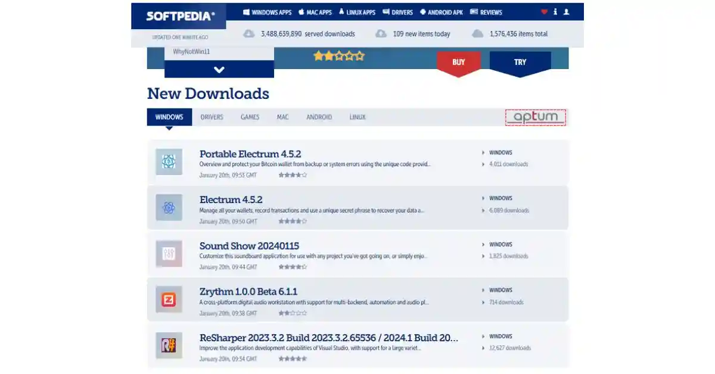Click the New Downloads heading
Viewport: 715px width, 374px height.
click(x=208, y=93)
